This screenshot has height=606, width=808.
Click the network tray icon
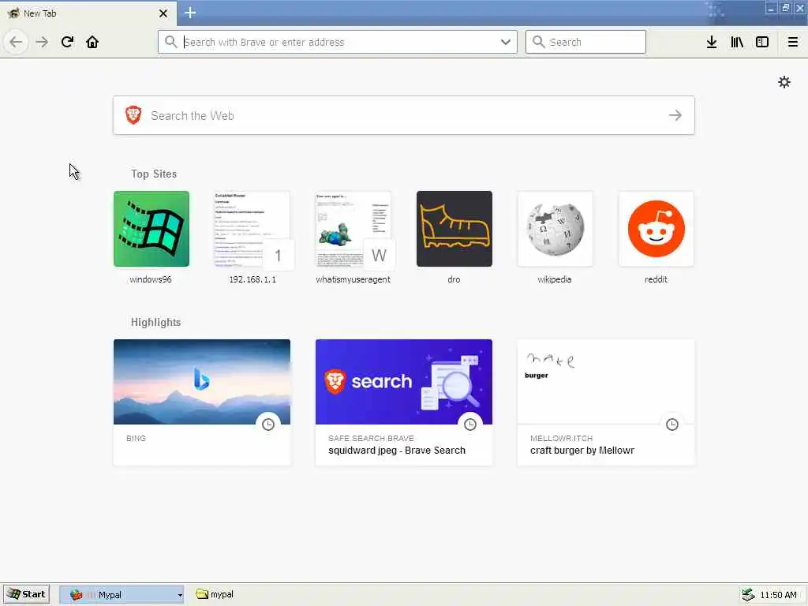coord(748,595)
